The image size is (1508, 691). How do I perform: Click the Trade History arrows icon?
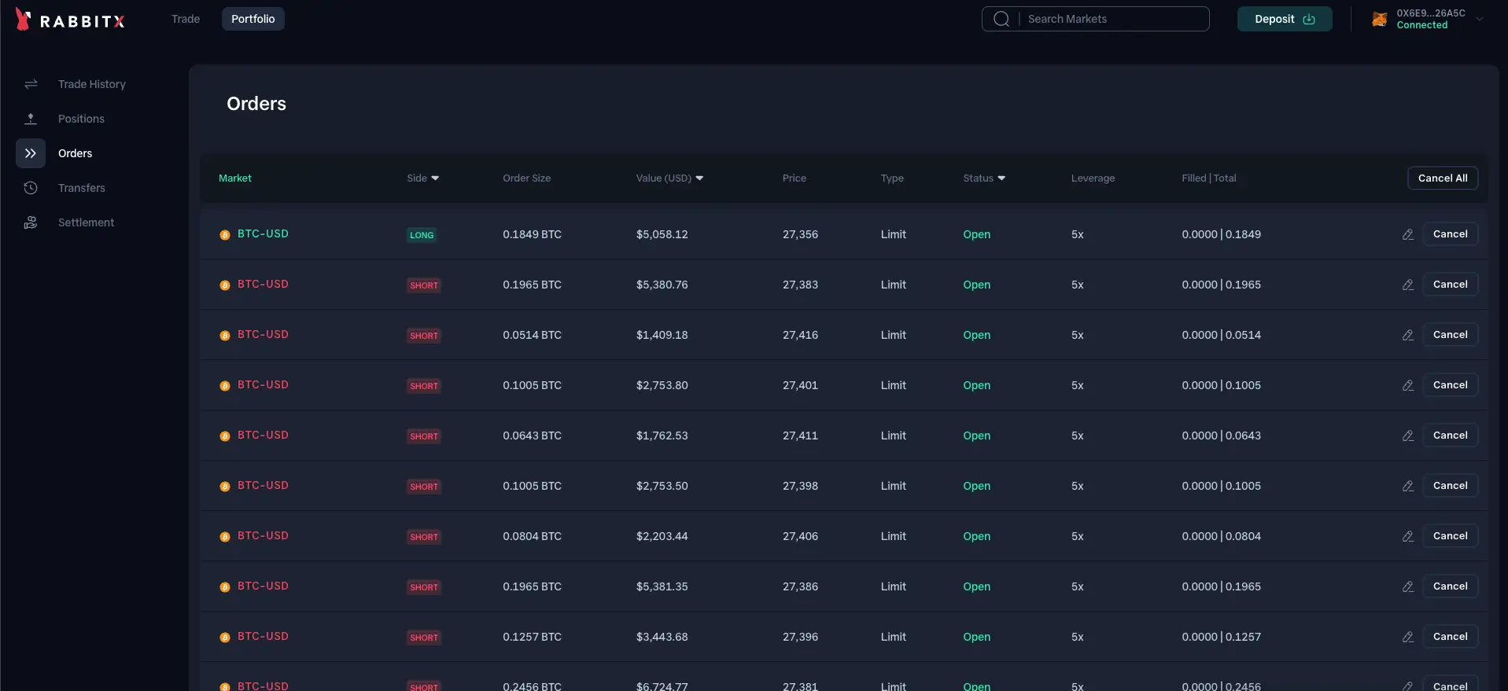[31, 84]
